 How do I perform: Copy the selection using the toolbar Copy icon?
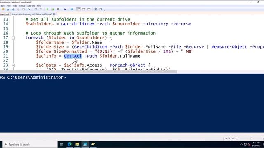[18, 9]
